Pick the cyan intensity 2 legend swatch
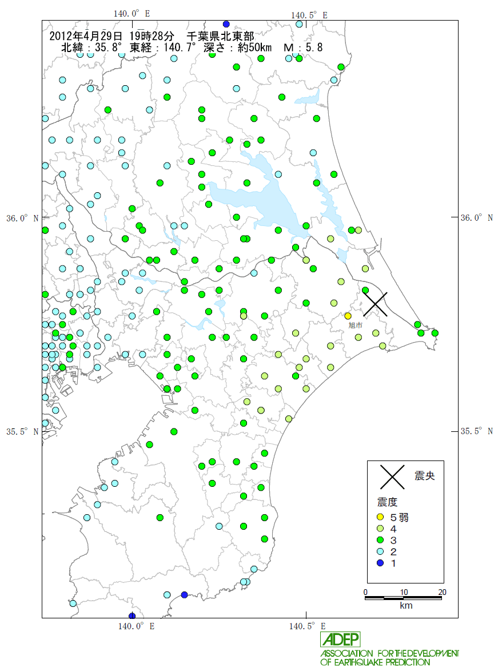The image size is (498, 671). [x=380, y=551]
